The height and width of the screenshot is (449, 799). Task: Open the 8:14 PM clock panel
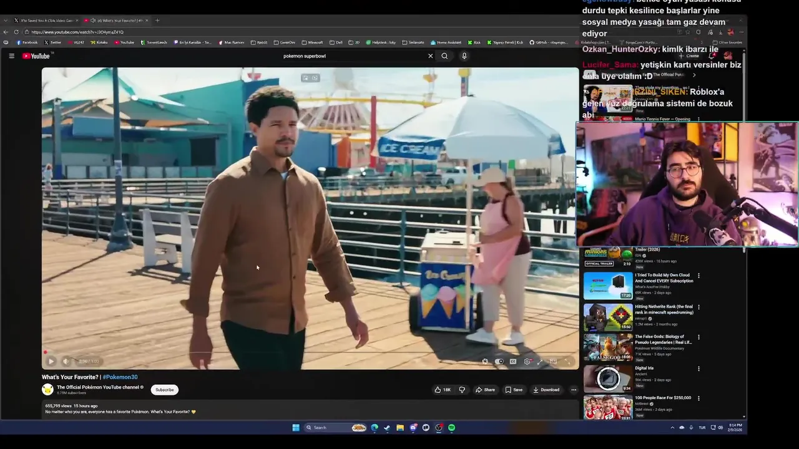[735, 428]
